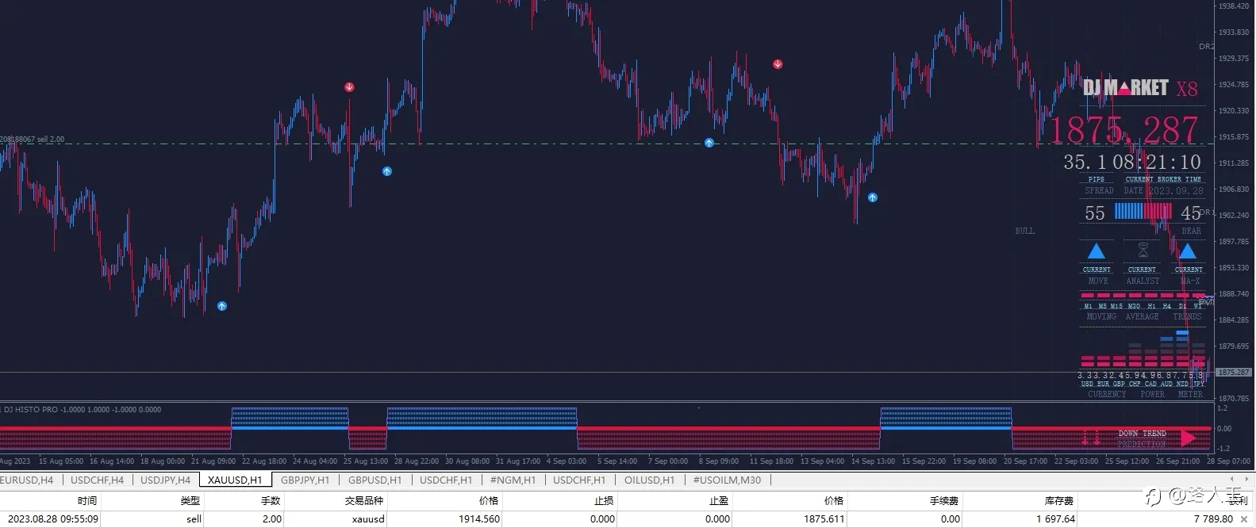Click the red sell arrow near 25 Aug

349,87
